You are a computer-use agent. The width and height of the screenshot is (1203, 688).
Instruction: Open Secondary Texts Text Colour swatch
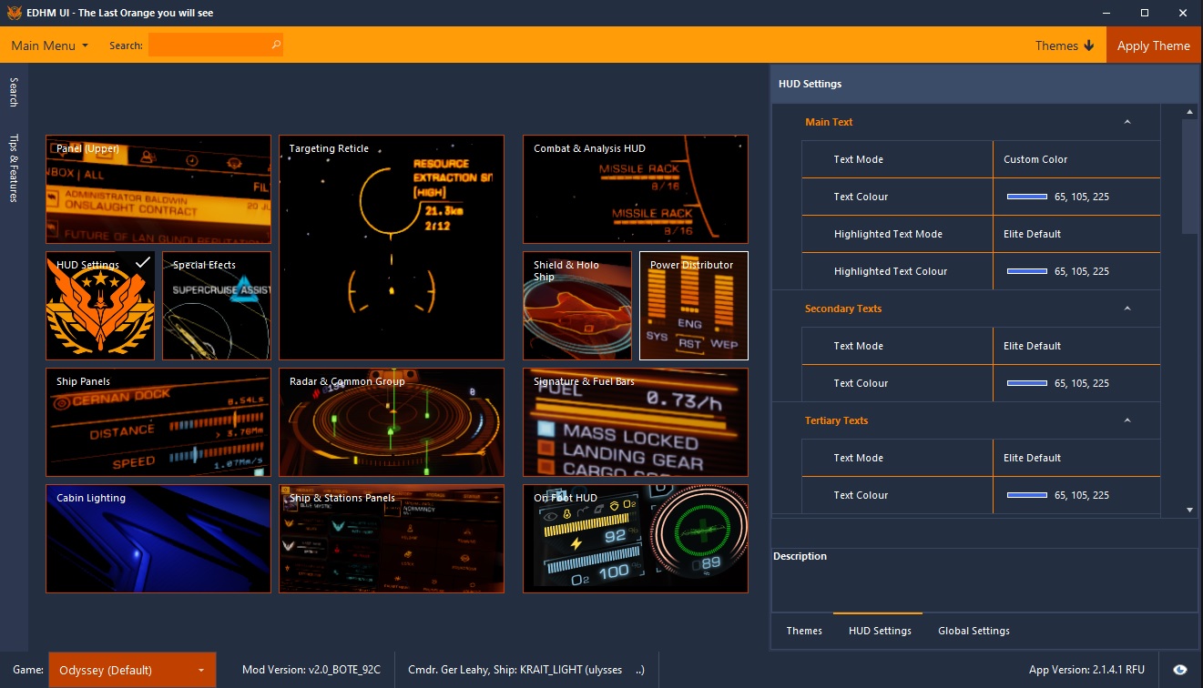[x=1026, y=383]
